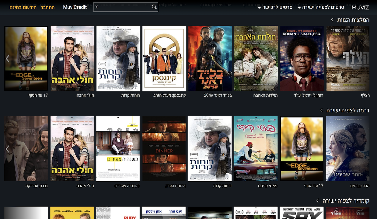The width and height of the screenshot is (377, 219).
Task: Open the קינגסמן poster
Action: point(164,58)
